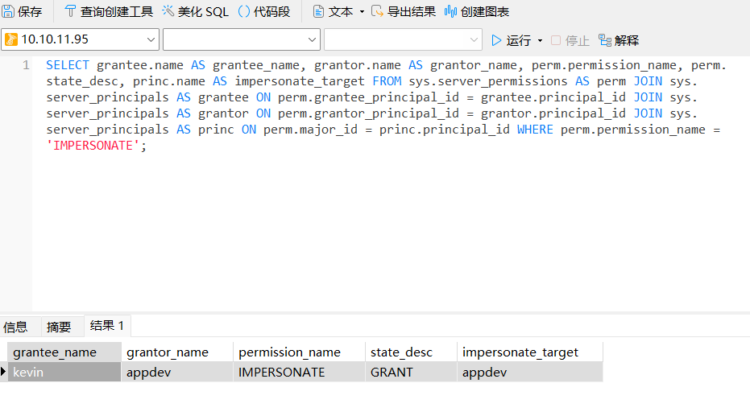Select the IMPERSONATE cell in results

282,372
